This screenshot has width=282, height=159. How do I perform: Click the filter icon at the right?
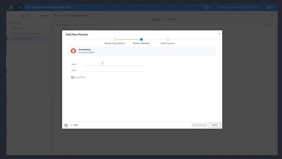click(271, 25)
